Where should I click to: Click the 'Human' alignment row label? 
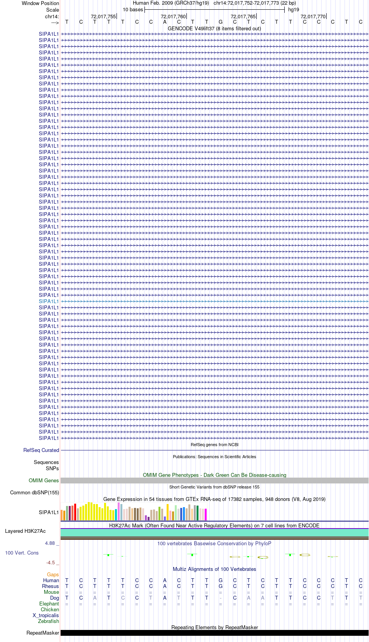coord(51,580)
